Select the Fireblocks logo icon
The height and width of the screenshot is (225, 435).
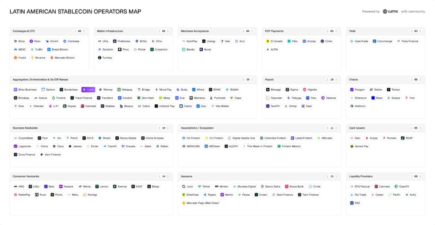(114, 41)
